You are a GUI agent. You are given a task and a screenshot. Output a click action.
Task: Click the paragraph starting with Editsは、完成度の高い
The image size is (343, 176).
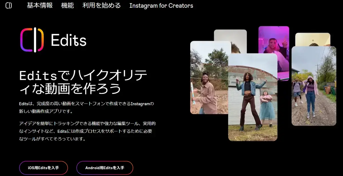[86, 107]
